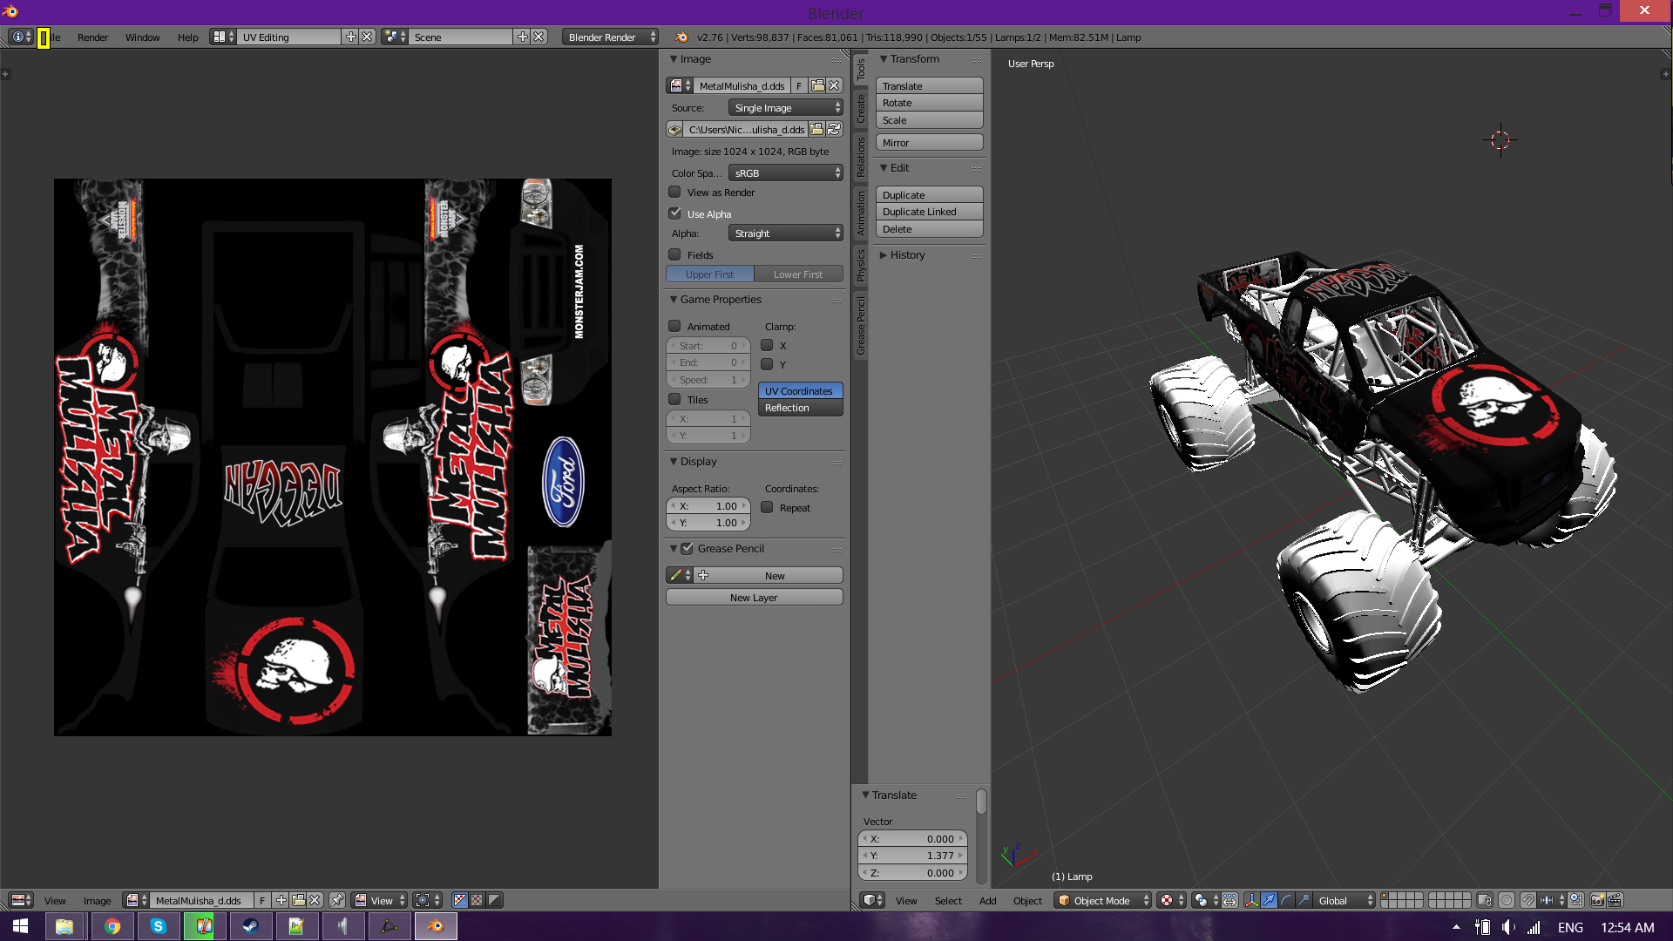Open Skype from the Windows taskbar
Viewport: 1673px width, 941px height.
coord(158,926)
